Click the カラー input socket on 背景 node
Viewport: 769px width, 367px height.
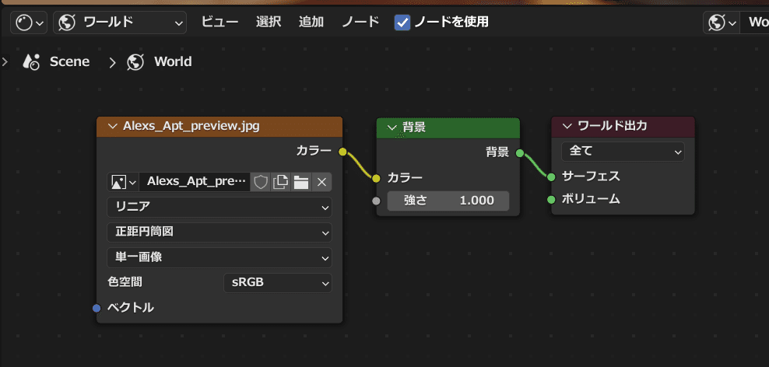coord(376,178)
